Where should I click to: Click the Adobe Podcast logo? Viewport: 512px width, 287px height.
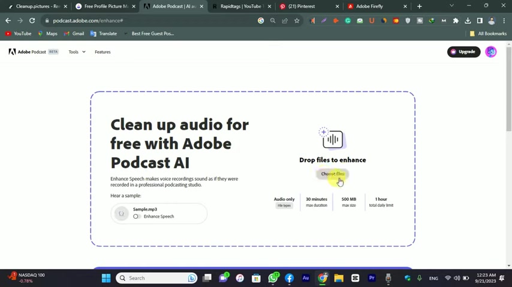[34, 52]
